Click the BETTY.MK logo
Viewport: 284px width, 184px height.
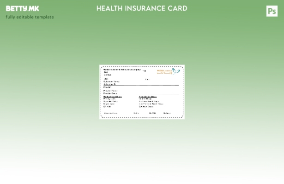pyautogui.click(x=22, y=8)
